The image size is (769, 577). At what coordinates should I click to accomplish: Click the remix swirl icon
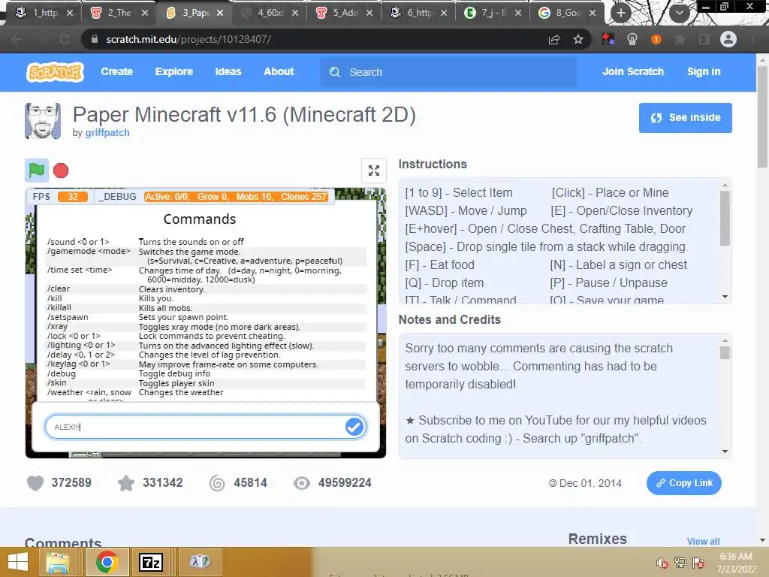[217, 483]
